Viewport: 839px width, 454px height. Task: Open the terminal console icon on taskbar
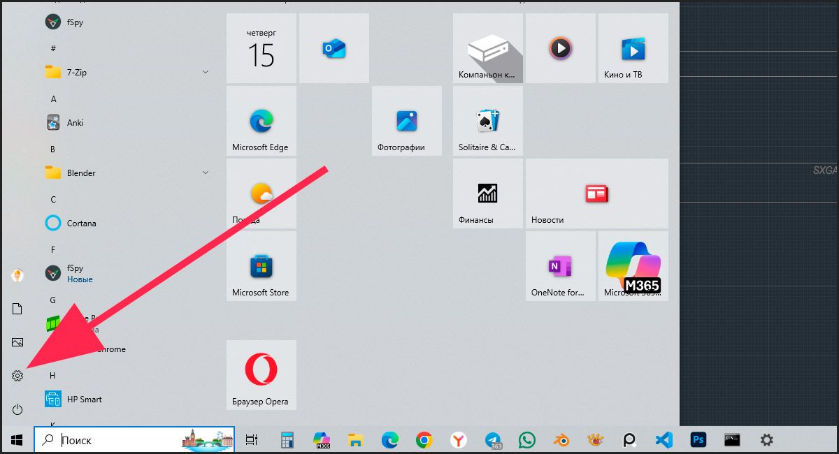point(732,440)
